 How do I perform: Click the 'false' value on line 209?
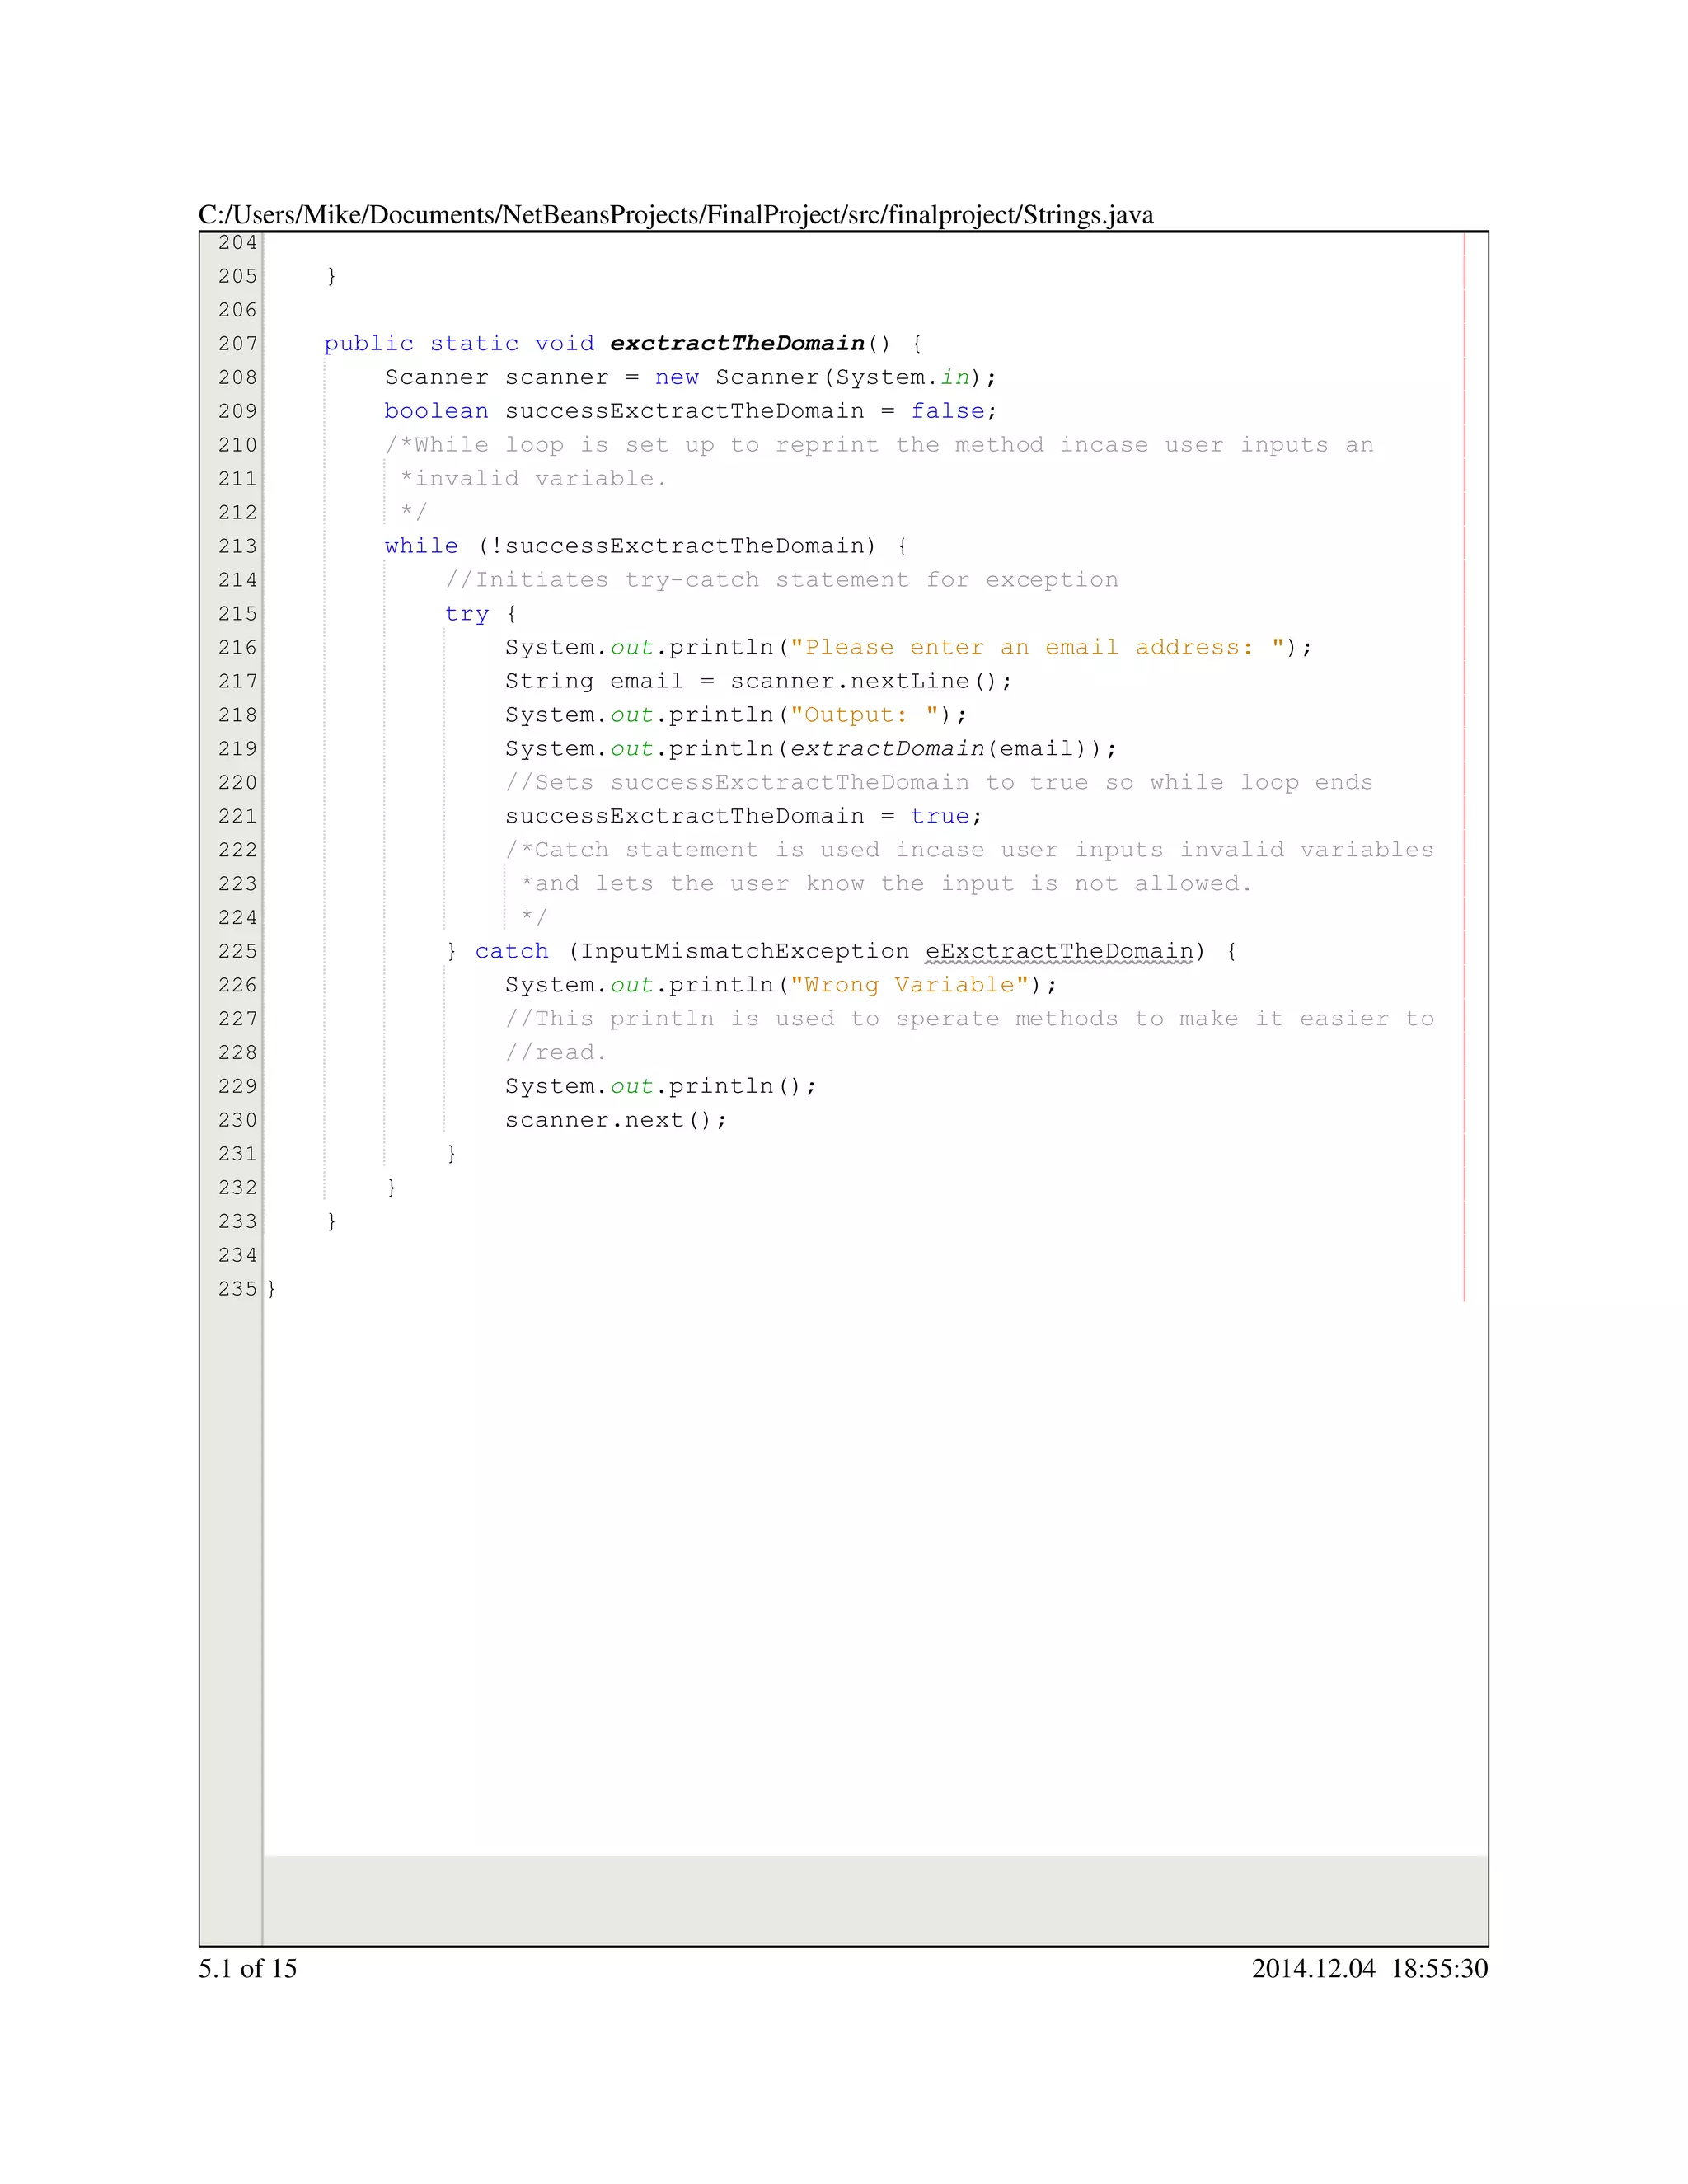click(947, 411)
